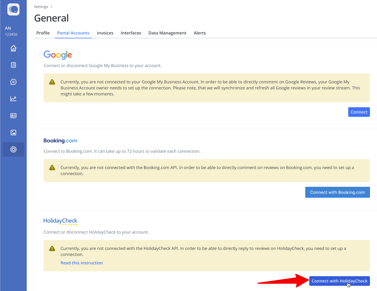Open the Home icon in sidebar
The width and height of the screenshot is (377, 291).
pyautogui.click(x=13, y=48)
